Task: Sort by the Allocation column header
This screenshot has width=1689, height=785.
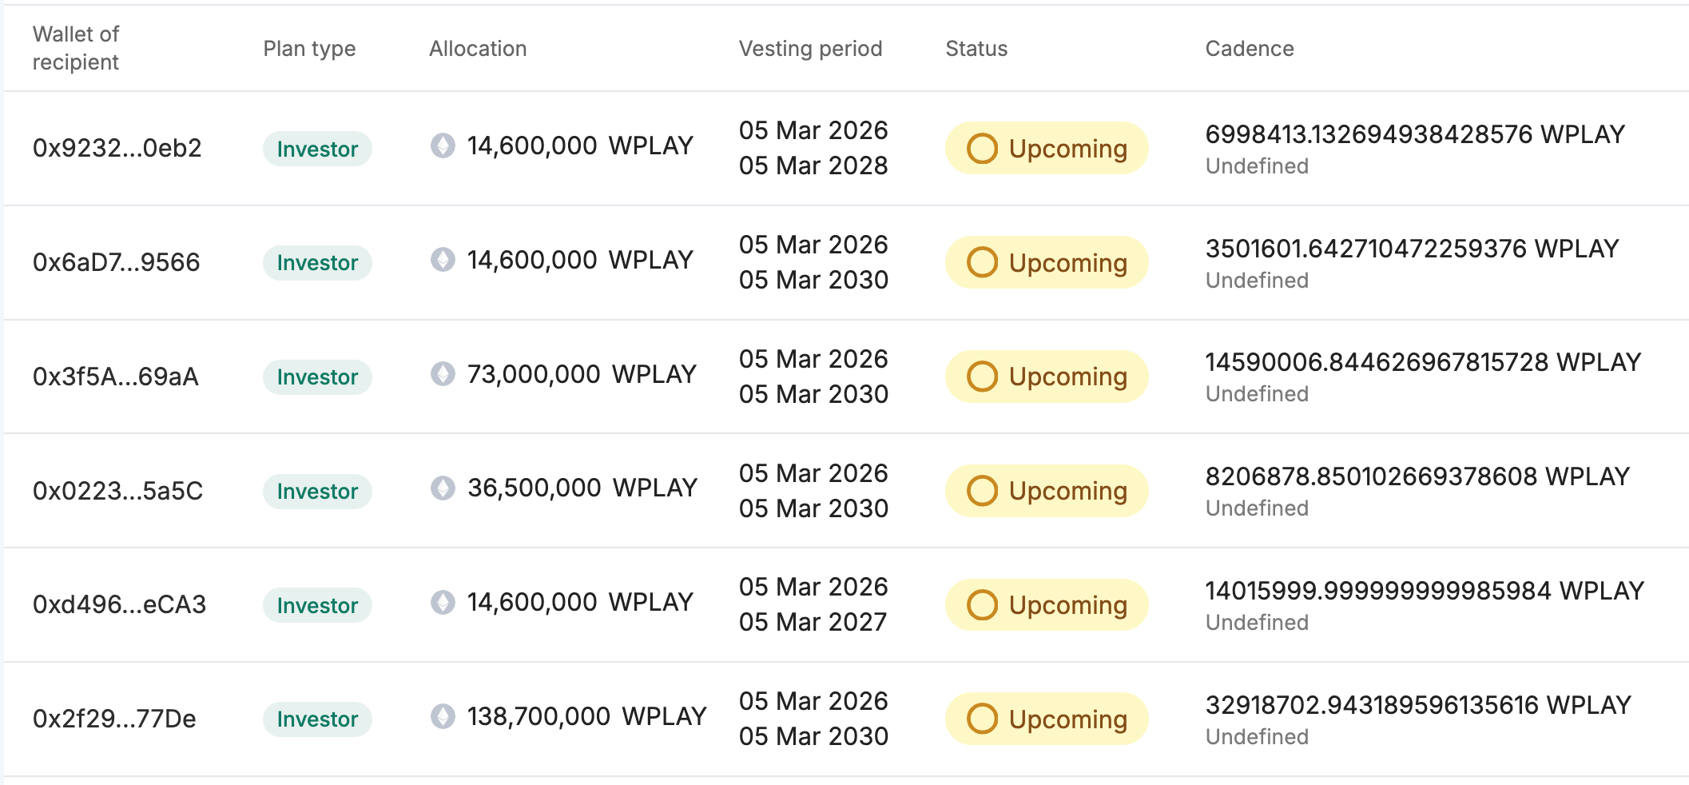Action: pyautogui.click(x=478, y=49)
